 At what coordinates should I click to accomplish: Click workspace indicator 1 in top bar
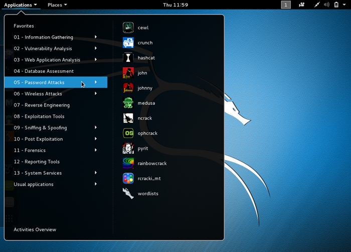tap(286, 5)
